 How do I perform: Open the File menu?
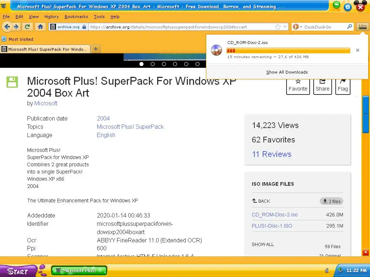tap(6, 17)
